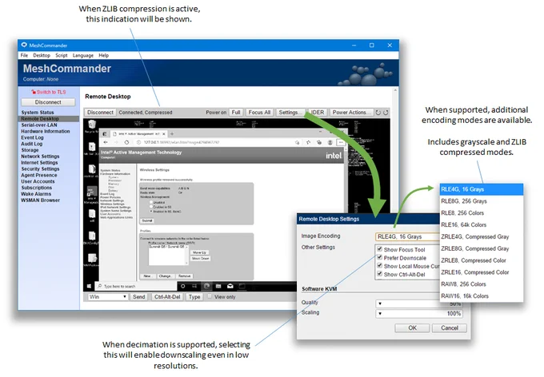This screenshot has height=377, width=544.
Task: Click Disconnect in remote desktop toolbar
Action: (x=100, y=113)
